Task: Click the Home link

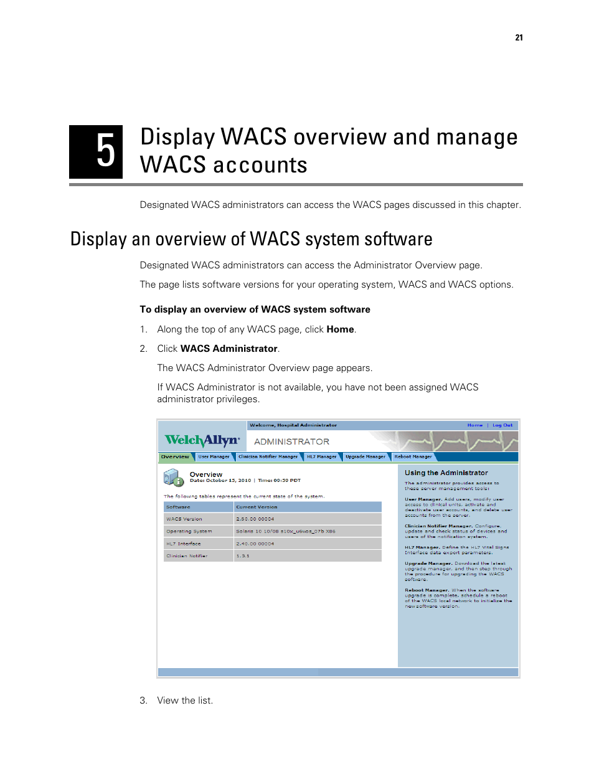Action: coord(475,425)
